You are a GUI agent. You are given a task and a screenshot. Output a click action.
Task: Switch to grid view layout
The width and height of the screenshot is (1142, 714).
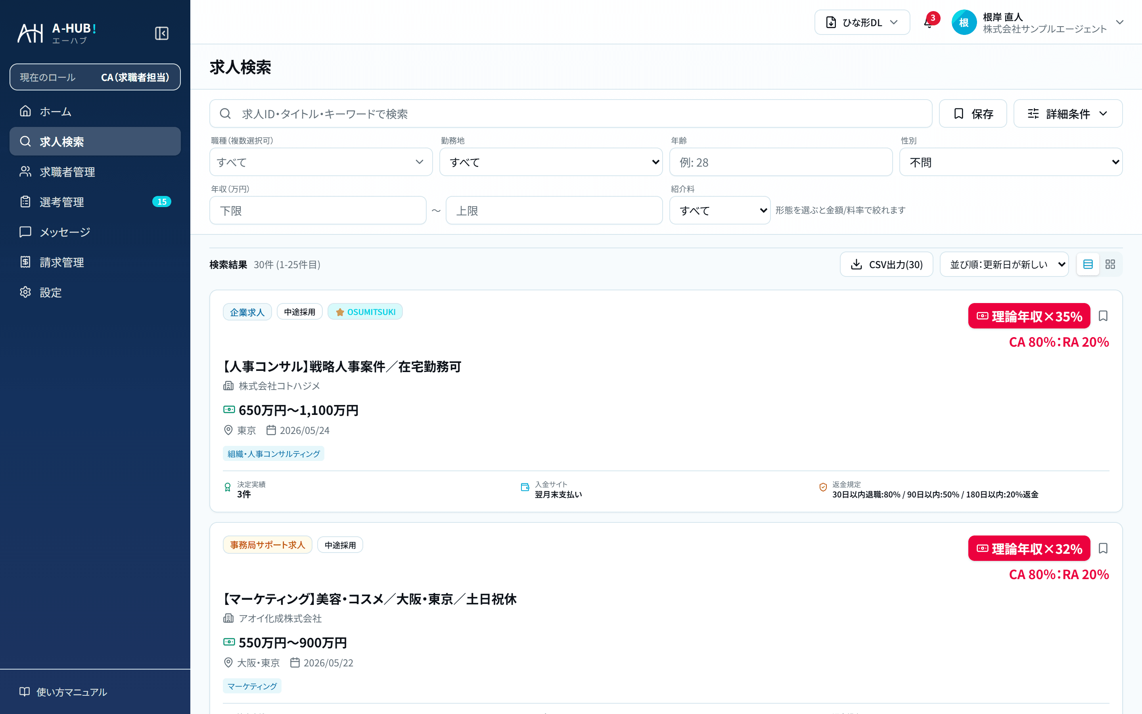pos(1110,265)
